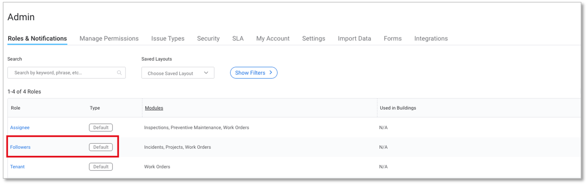The width and height of the screenshot is (588, 185).
Task: Go to the Security tab
Action: (208, 38)
